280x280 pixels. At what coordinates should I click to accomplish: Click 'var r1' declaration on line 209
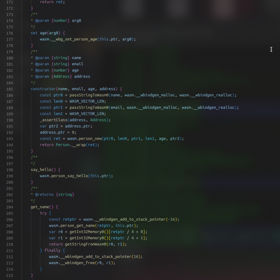pos(56,238)
